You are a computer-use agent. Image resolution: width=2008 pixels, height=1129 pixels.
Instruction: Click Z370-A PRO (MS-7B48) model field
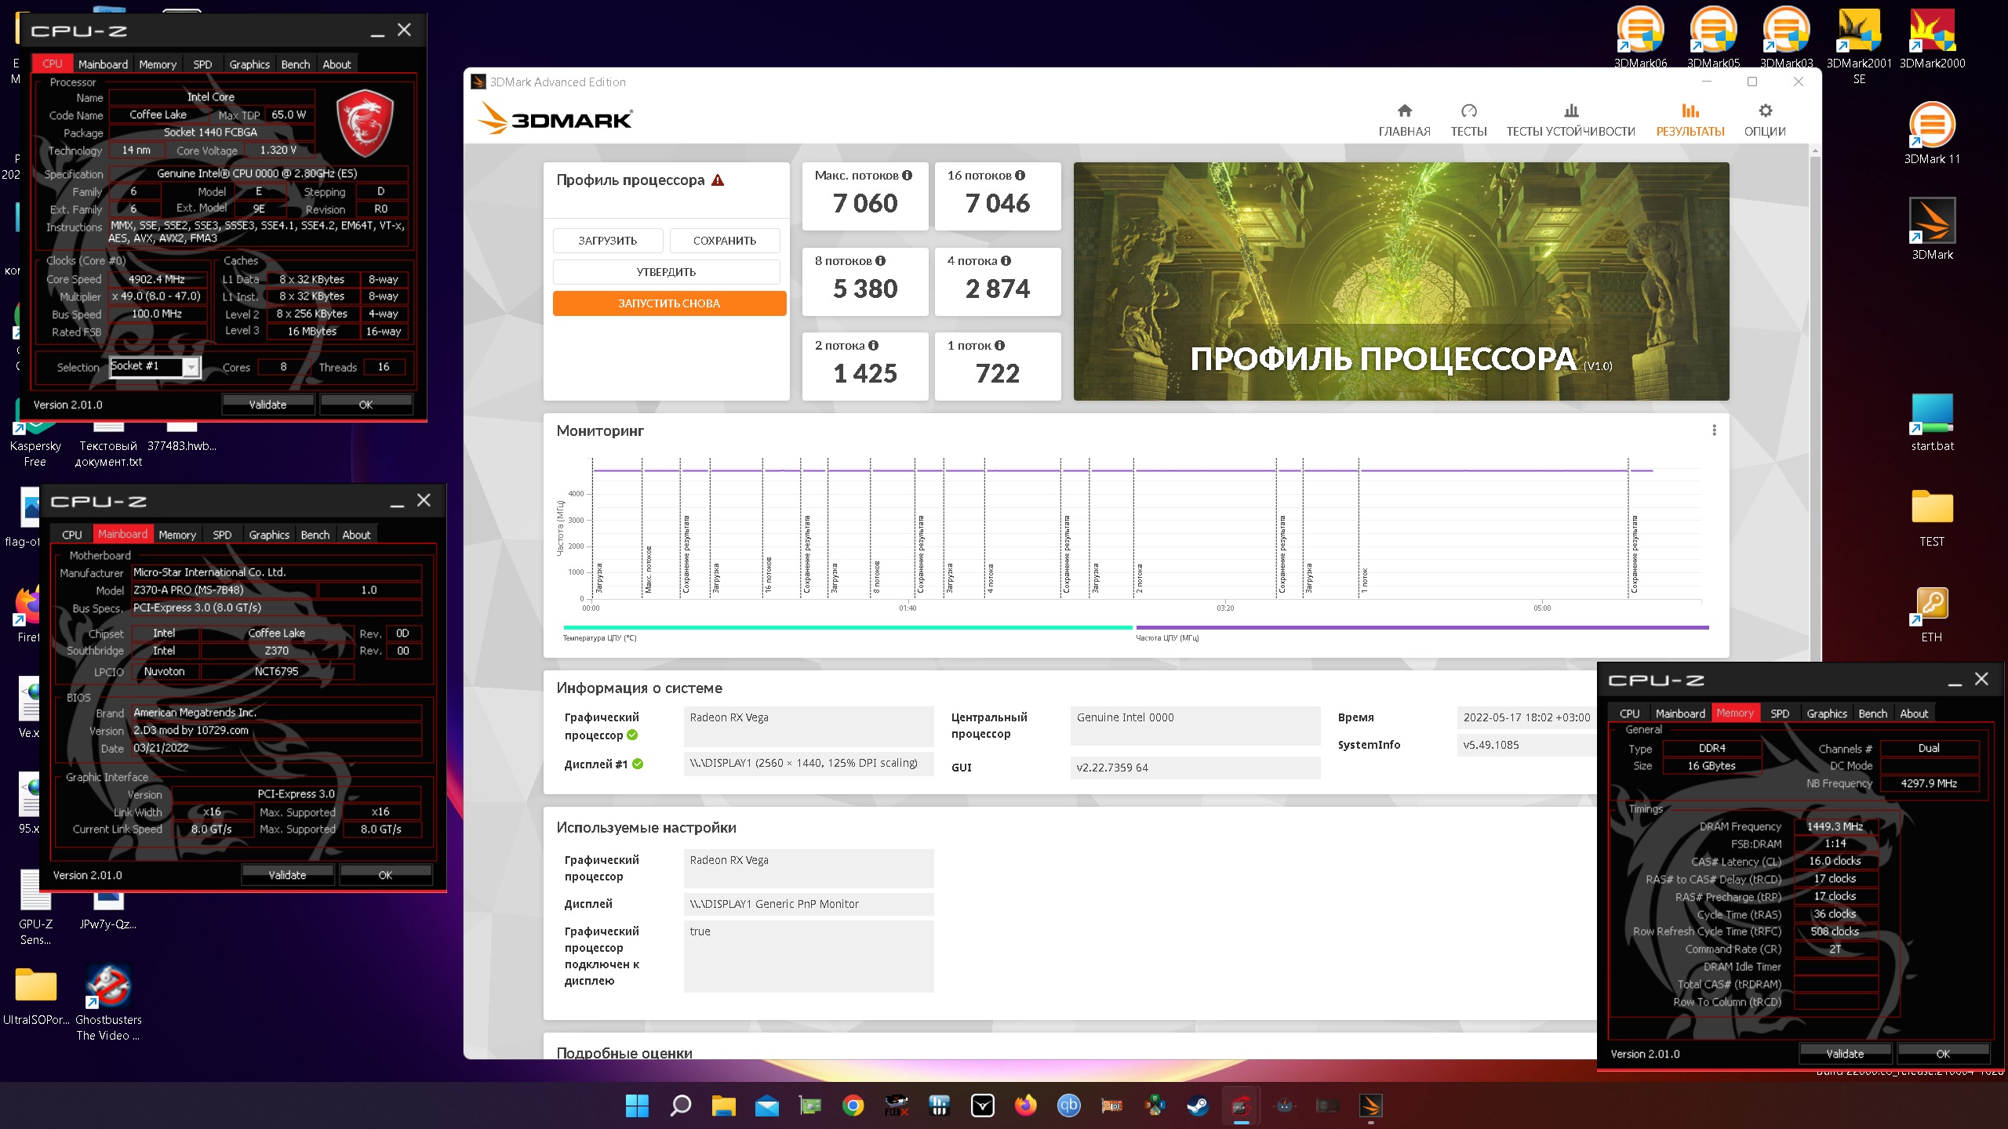[x=224, y=590]
